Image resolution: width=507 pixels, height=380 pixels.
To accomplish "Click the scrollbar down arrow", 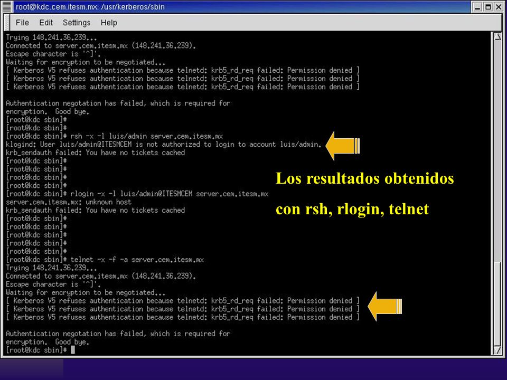I will (497, 350).
